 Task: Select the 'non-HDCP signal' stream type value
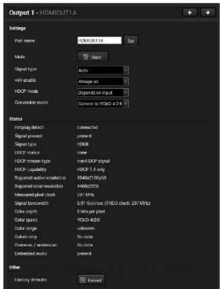click(x=93, y=161)
